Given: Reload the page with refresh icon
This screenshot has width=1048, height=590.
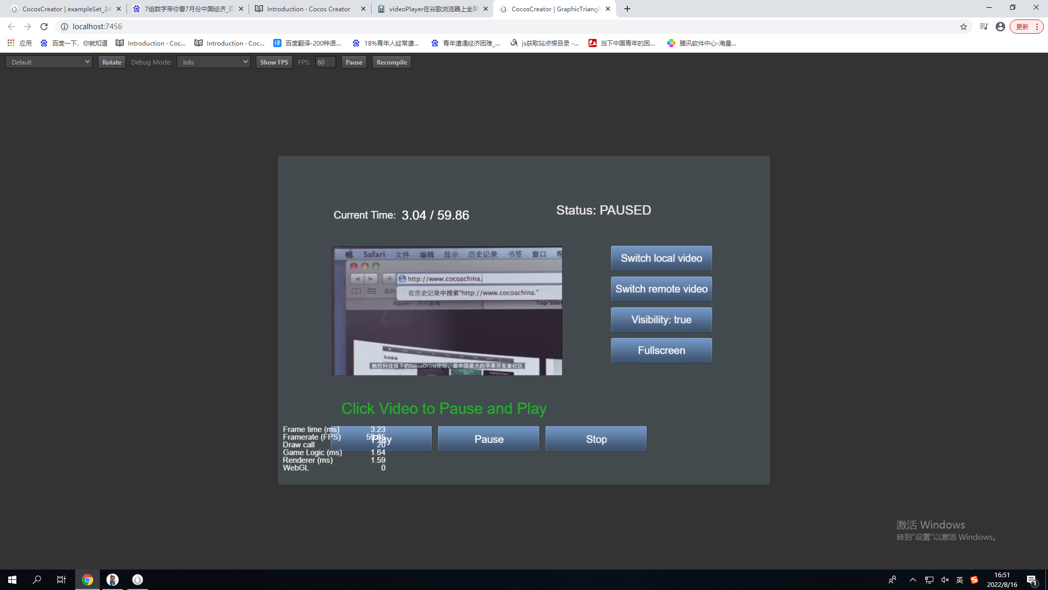Looking at the screenshot, I should (x=44, y=27).
